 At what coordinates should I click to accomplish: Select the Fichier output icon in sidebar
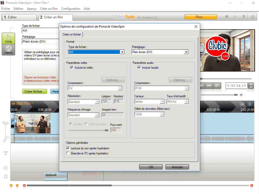pos(8,39)
